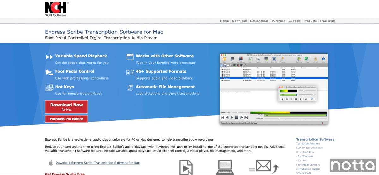
Task: Open the Introduction Tutorial sidebar link
Action: point(308,169)
